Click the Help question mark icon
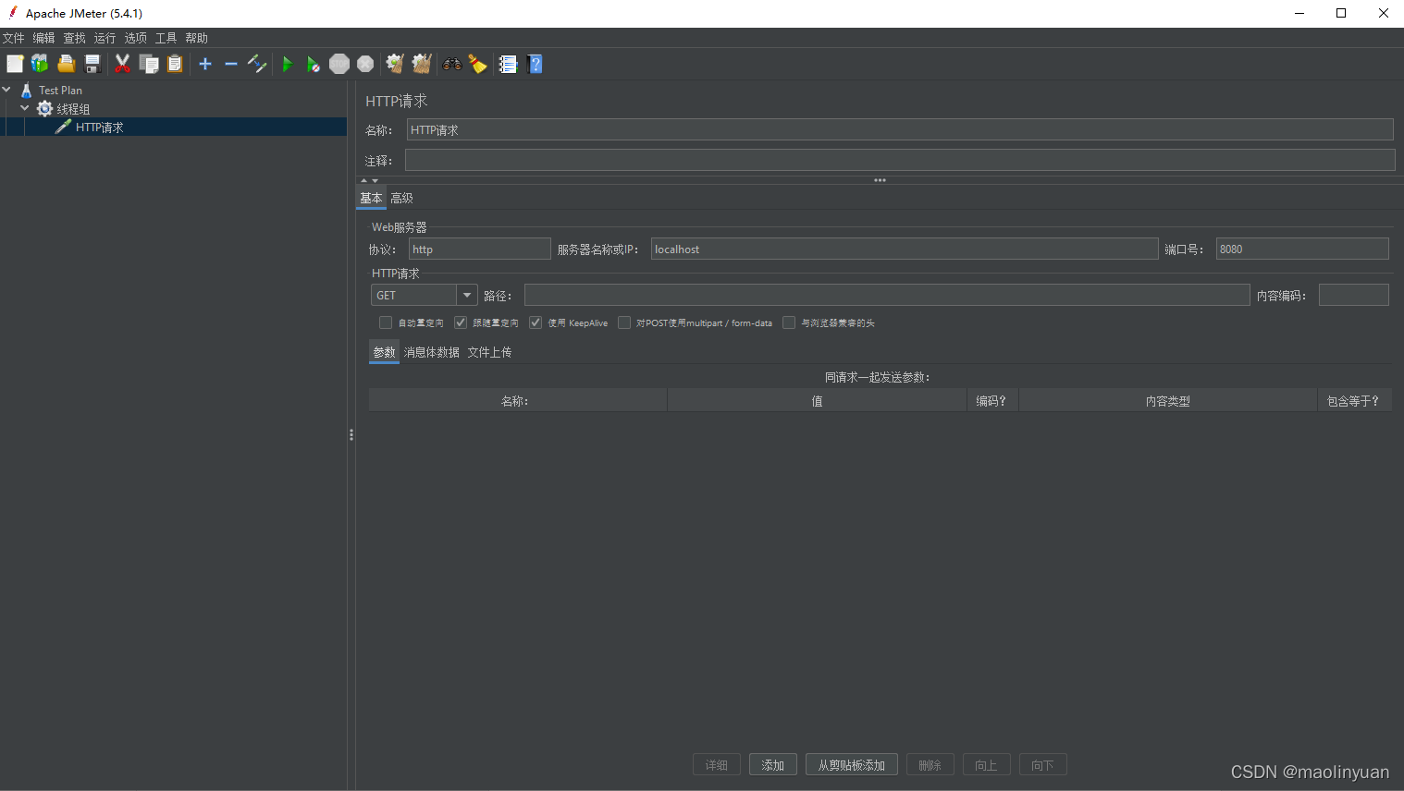The height and width of the screenshot is (791, 1404). pyautogui.click(x=535, y=64)
